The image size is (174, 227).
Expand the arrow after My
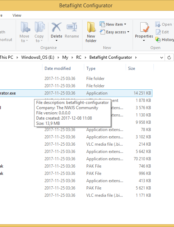point(72,57)
